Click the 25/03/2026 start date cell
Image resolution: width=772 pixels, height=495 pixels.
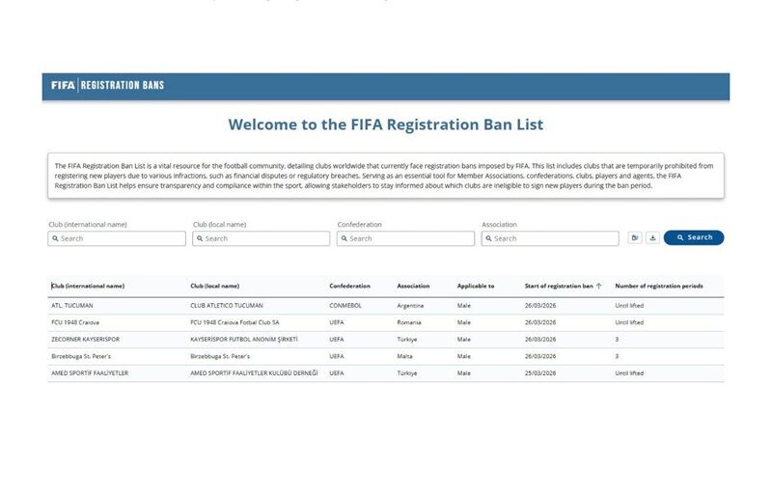click(x=540, y=373)
